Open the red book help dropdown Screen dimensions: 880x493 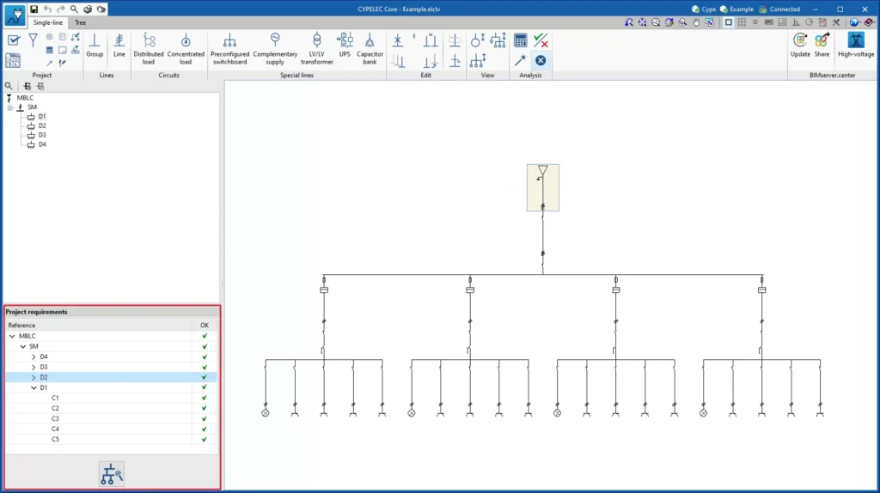(x=869, y=22)
